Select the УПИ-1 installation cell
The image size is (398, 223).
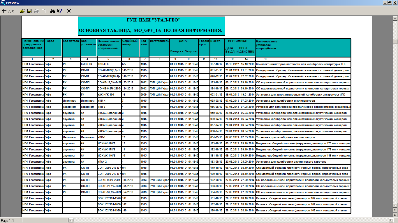109,137
